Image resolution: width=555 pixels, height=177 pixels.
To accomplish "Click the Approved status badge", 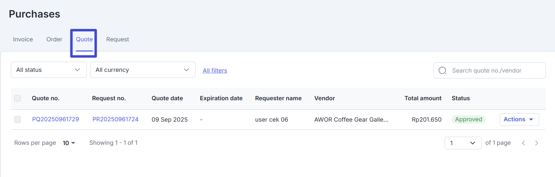I will (x=468, y=120).
